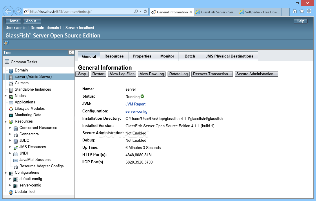Click the Domain globe icon in tree

click(11, 71)
